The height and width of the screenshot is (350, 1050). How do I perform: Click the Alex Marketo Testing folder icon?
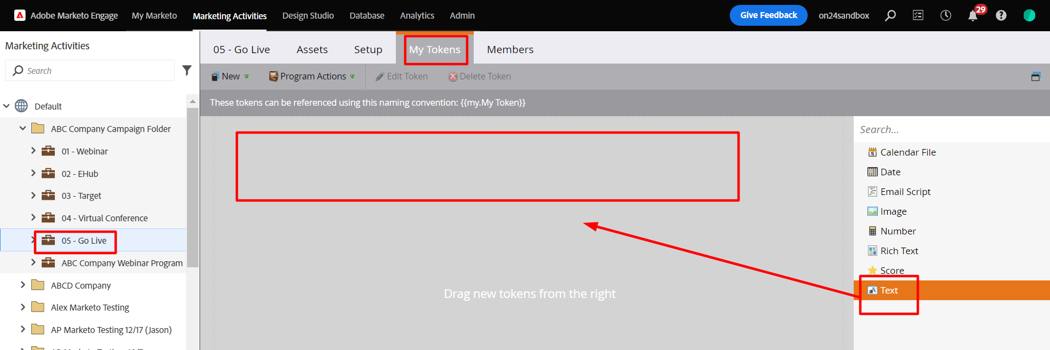(38, 307)
